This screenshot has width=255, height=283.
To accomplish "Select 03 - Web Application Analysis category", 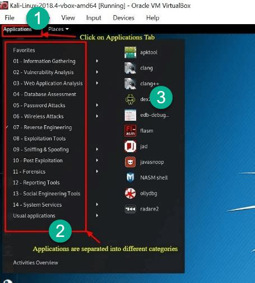I will click(48, 83).
